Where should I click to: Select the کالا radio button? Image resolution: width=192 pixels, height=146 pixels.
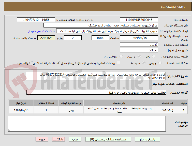point(154,56)
